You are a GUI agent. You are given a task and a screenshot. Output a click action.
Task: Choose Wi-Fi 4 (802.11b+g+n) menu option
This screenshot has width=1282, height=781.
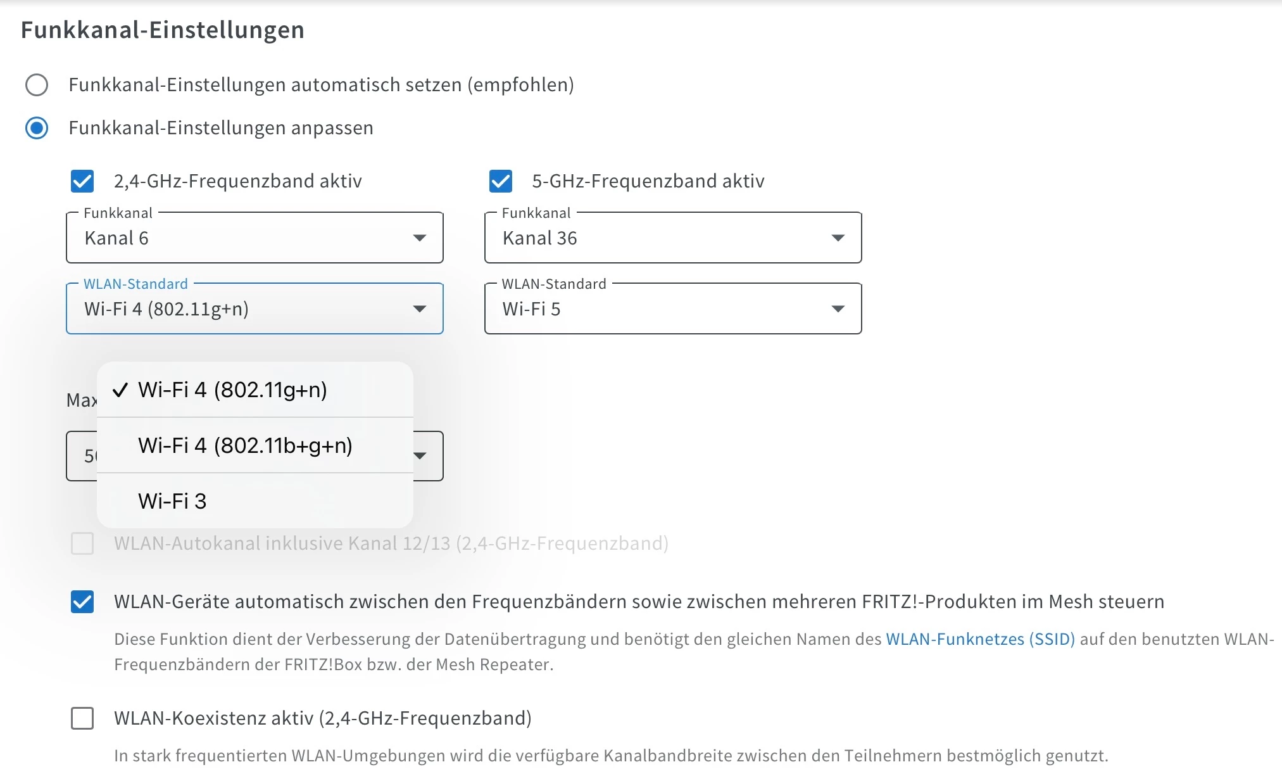coord(245,445)
